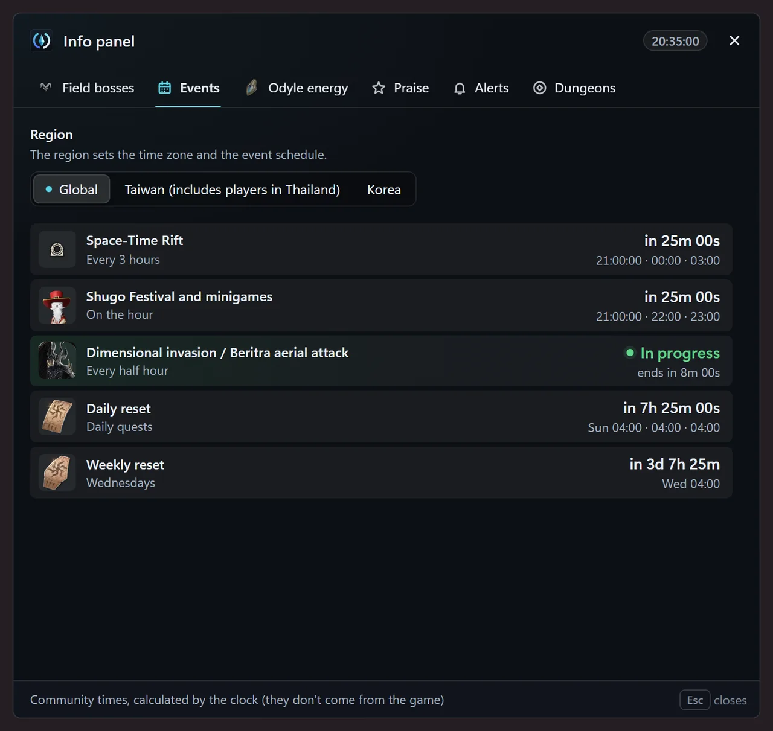Click the Field bosses skull icon

tap(46, 88)
